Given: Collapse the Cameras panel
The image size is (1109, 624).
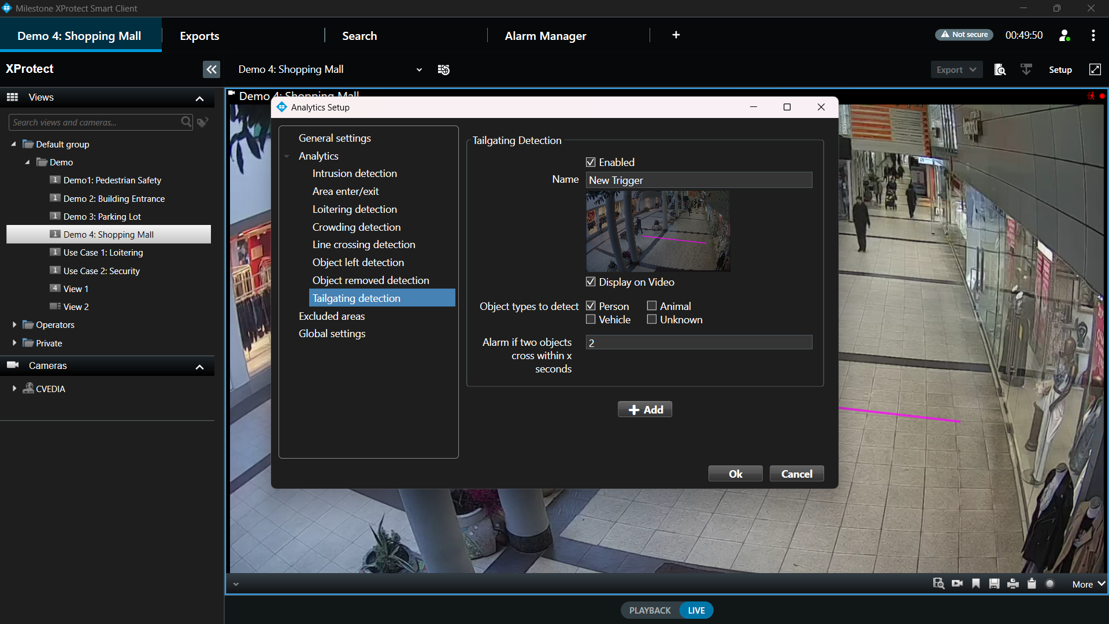Looking at the screenshot, I should point(199,366).
